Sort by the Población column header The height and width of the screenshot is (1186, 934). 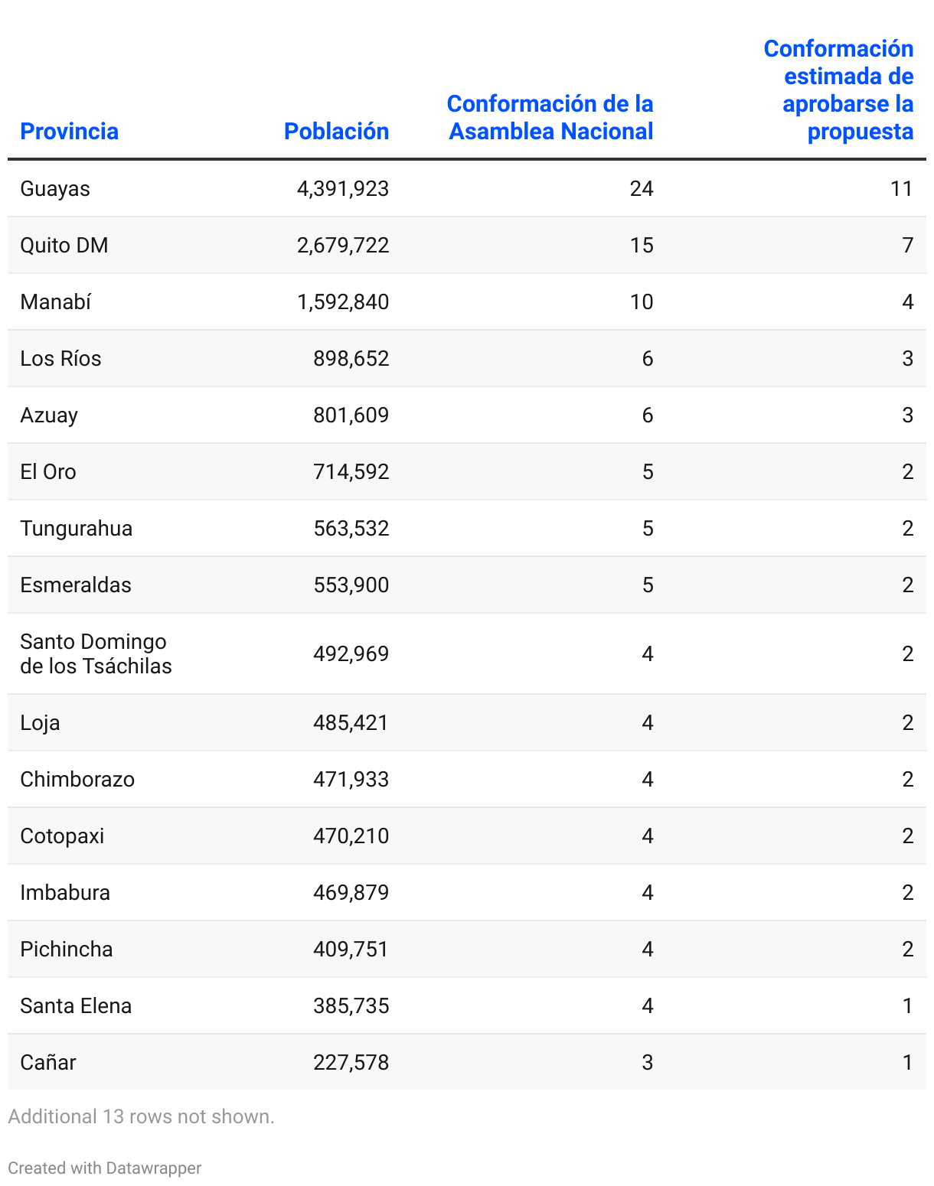point(336,132)
